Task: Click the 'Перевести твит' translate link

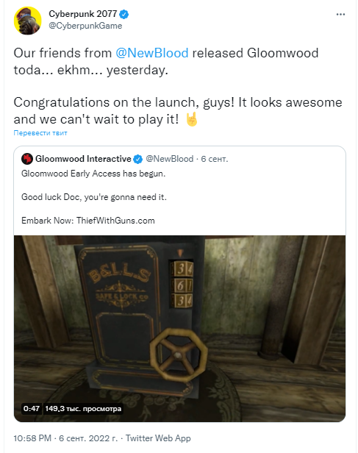Action: point(40,133)
